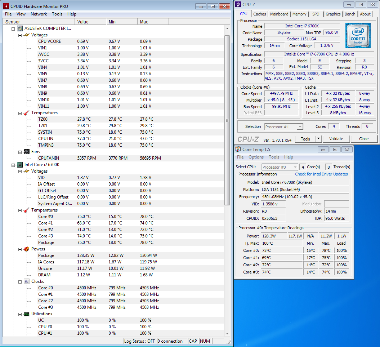Click the flame icon next to Powers
The height and width of the screenshot is (347, 380).
pyautogui.click(x=27, y=249)
